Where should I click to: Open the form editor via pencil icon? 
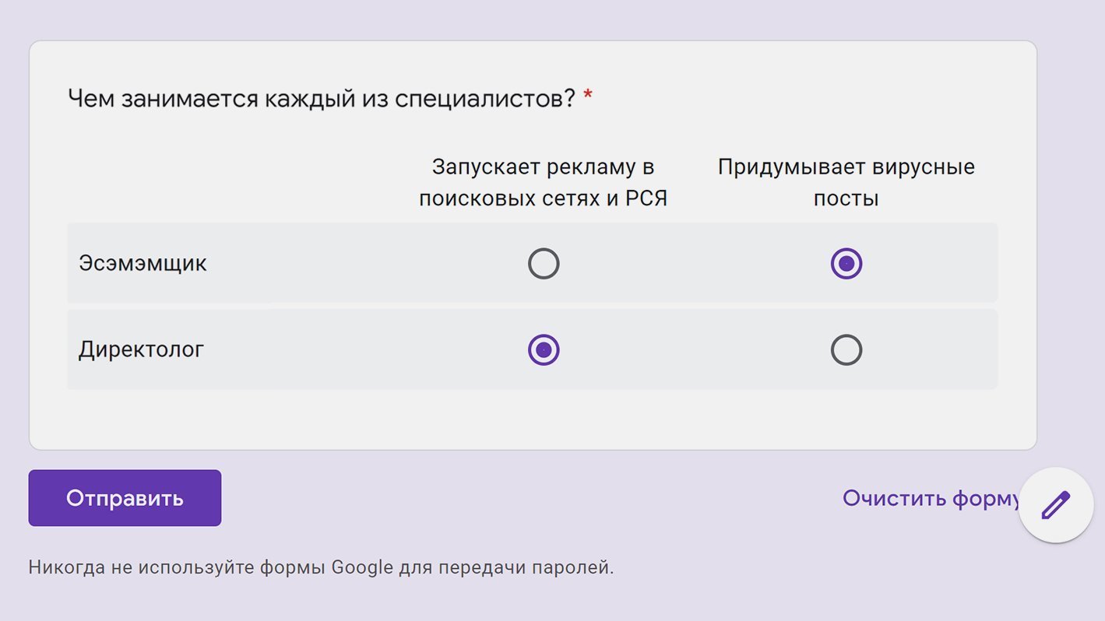point(1056,505)
